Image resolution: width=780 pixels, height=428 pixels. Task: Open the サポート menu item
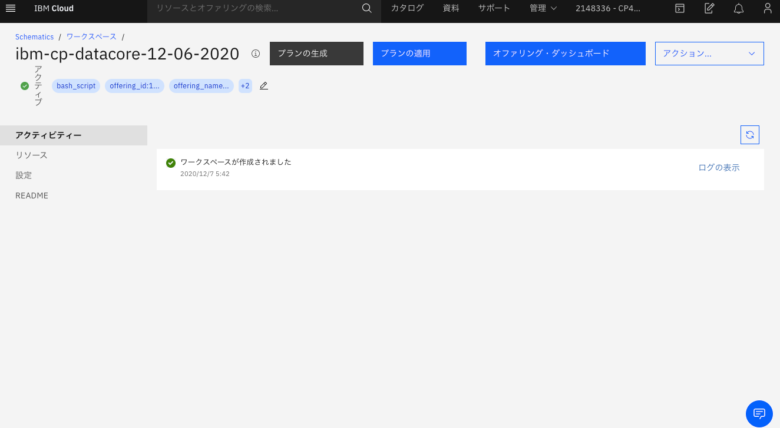coord(494,8)
